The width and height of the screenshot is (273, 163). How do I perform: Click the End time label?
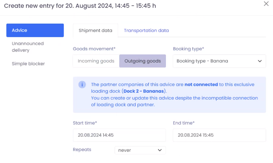click(x=184, y=123)
